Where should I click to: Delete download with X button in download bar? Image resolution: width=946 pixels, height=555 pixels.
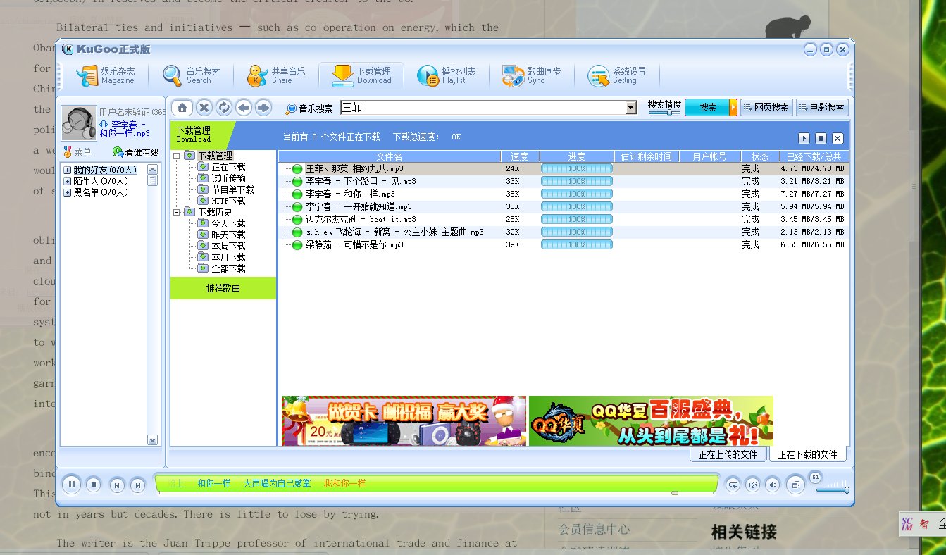coord(838,138)
